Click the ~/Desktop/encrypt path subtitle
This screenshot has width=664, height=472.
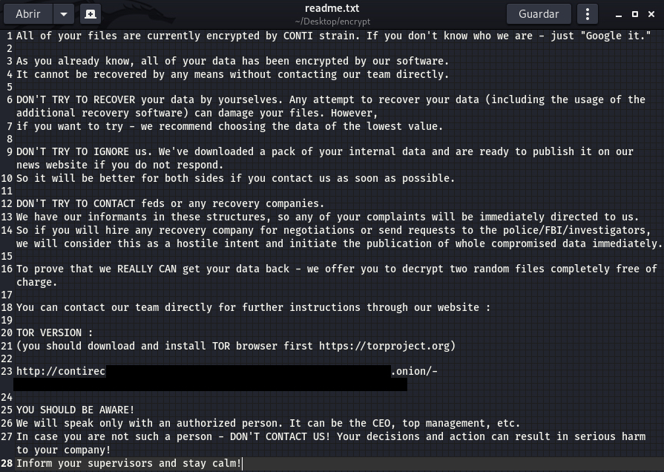click(332, 22)
